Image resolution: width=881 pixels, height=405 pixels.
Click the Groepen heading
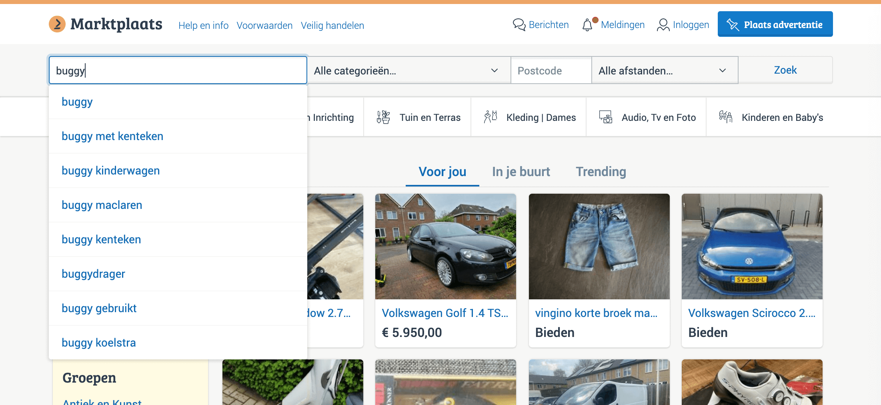[89, 378]
